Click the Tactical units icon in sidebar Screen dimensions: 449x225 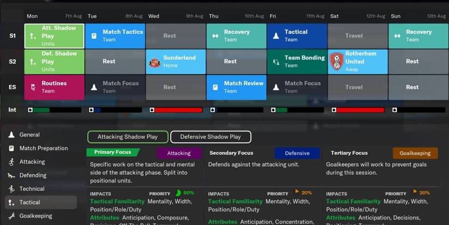pyautogui.click(x=11, y=202)
